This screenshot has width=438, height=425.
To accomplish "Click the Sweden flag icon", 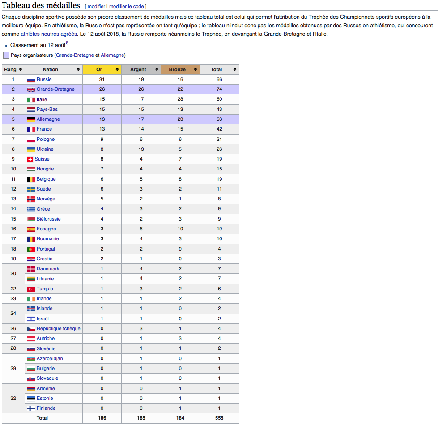I will tap(31, 189).
